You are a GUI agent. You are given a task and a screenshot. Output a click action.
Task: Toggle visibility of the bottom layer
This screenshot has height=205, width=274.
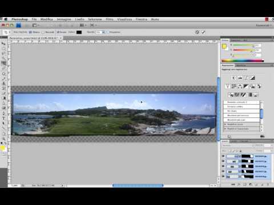click(x=223, y=177)
